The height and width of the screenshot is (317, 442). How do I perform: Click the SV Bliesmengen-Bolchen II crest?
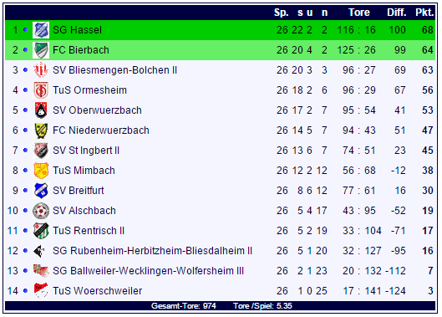[x=41, y=70]
